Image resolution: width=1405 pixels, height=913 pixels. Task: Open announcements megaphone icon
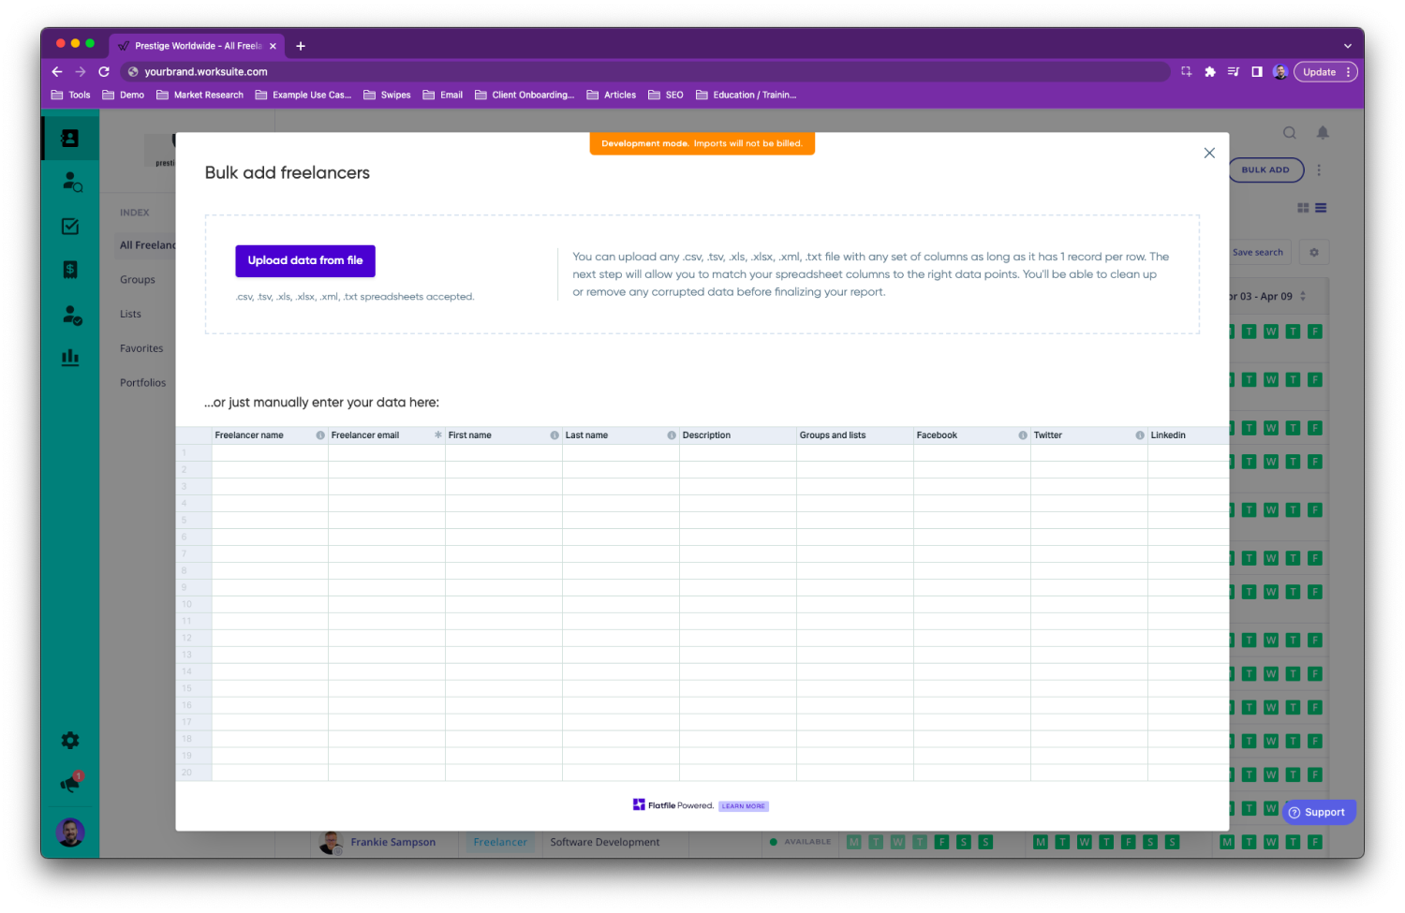(x=70, y=783)
